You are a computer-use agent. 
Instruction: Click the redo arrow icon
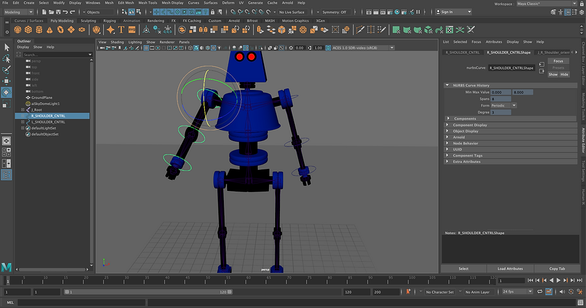73,12
